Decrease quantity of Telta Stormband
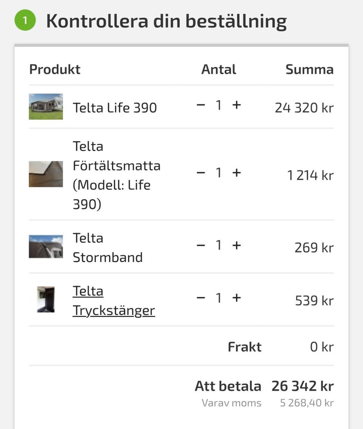This screenshot has width=363, height=429. click(201, 245)
